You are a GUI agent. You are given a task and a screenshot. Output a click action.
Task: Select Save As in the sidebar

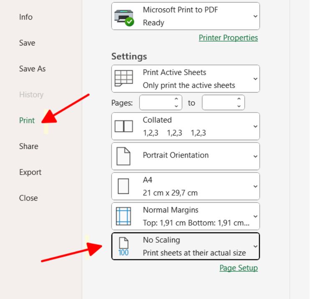(x=32, y=69)
